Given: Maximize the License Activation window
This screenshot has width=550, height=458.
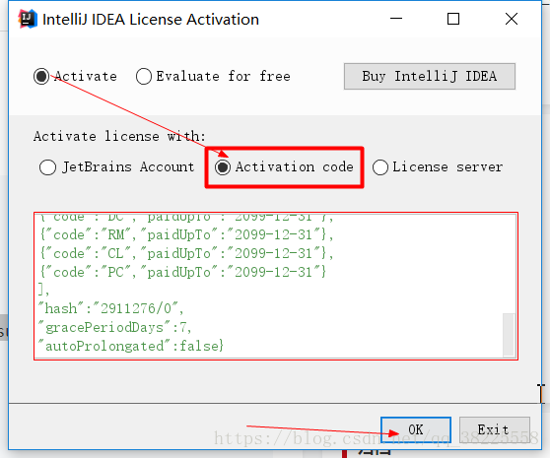Looking at the screenshot, I should click(453, 19).
